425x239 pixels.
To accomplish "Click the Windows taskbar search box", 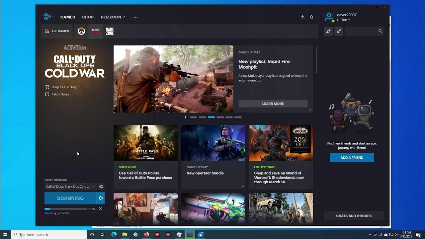I will [x=49, y=235].
